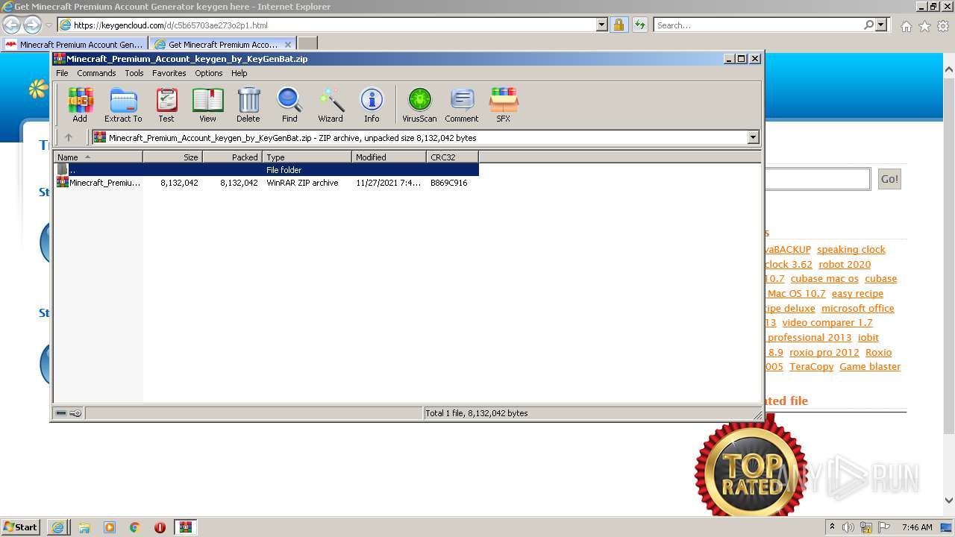Image resolution: width=955 pixels, height=537 pixels.
Task: Open the IE home page icon
Action: coord(906,26)
